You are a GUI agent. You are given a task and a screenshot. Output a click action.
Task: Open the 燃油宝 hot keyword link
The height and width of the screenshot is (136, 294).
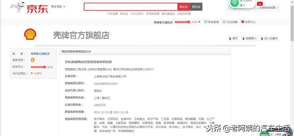[124, 14]
